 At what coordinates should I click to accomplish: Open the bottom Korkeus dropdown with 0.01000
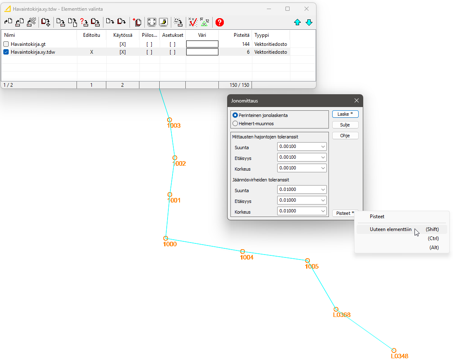pyautogui.click(x=323, y=211)
